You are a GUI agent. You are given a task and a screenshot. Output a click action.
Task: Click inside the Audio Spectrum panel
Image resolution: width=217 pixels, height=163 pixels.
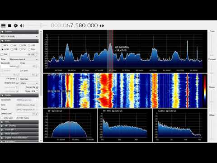[x=180, y=125]
